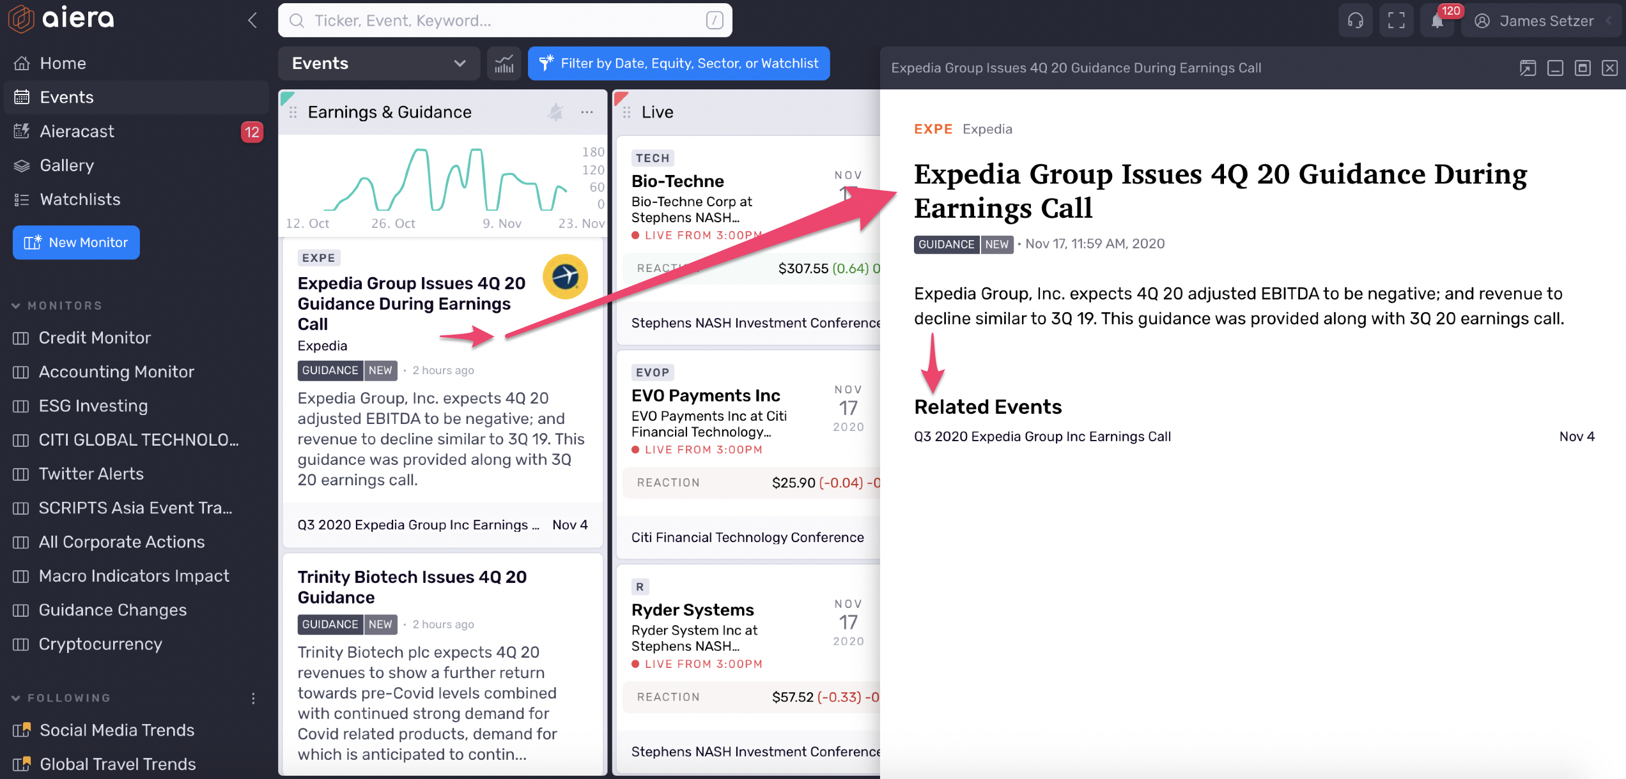This screenshot has width=1626, height=779.
Task: Collapse the MONITORS section
Action: tap(58, 306)
